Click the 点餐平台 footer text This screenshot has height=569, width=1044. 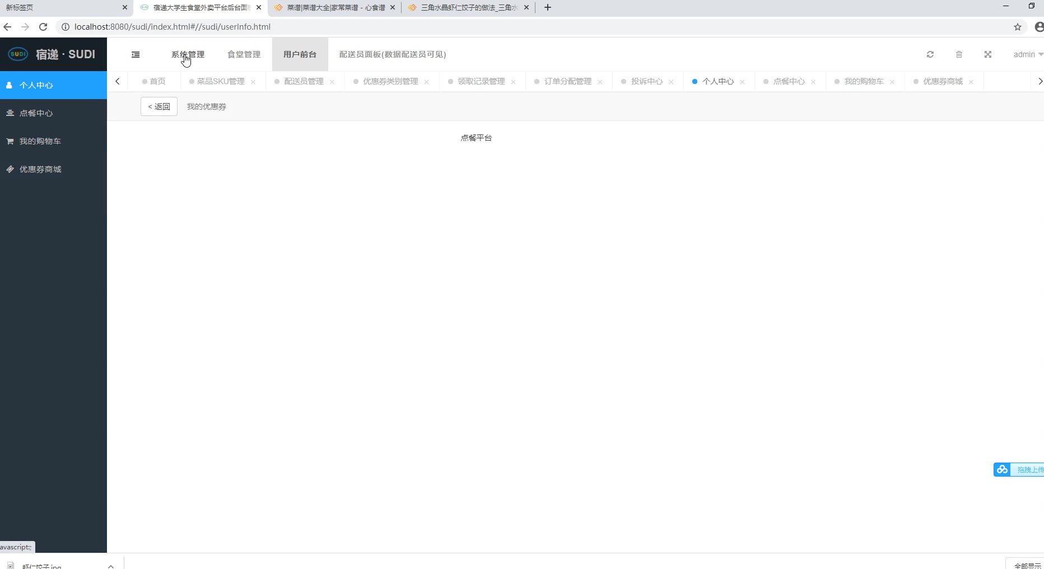476,138
